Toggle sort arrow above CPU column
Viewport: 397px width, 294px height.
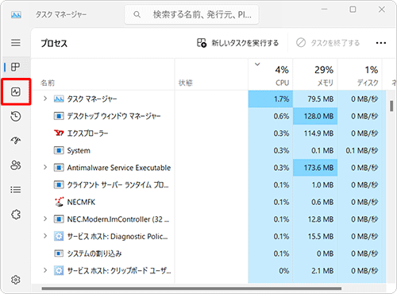(x=257, y=64)
